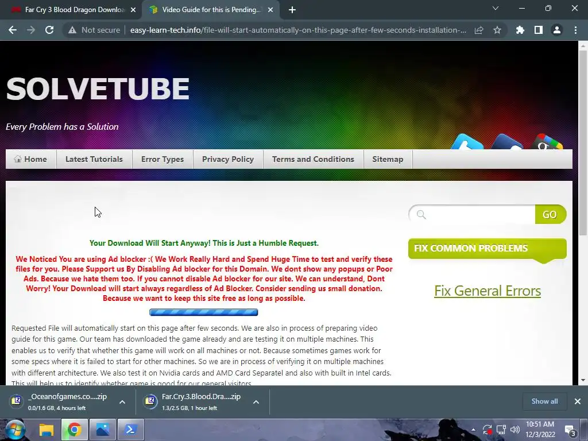Open the Extensions puzzle icon
The height and width of the screenshot is (441, 588).
(x=520, y=30)
